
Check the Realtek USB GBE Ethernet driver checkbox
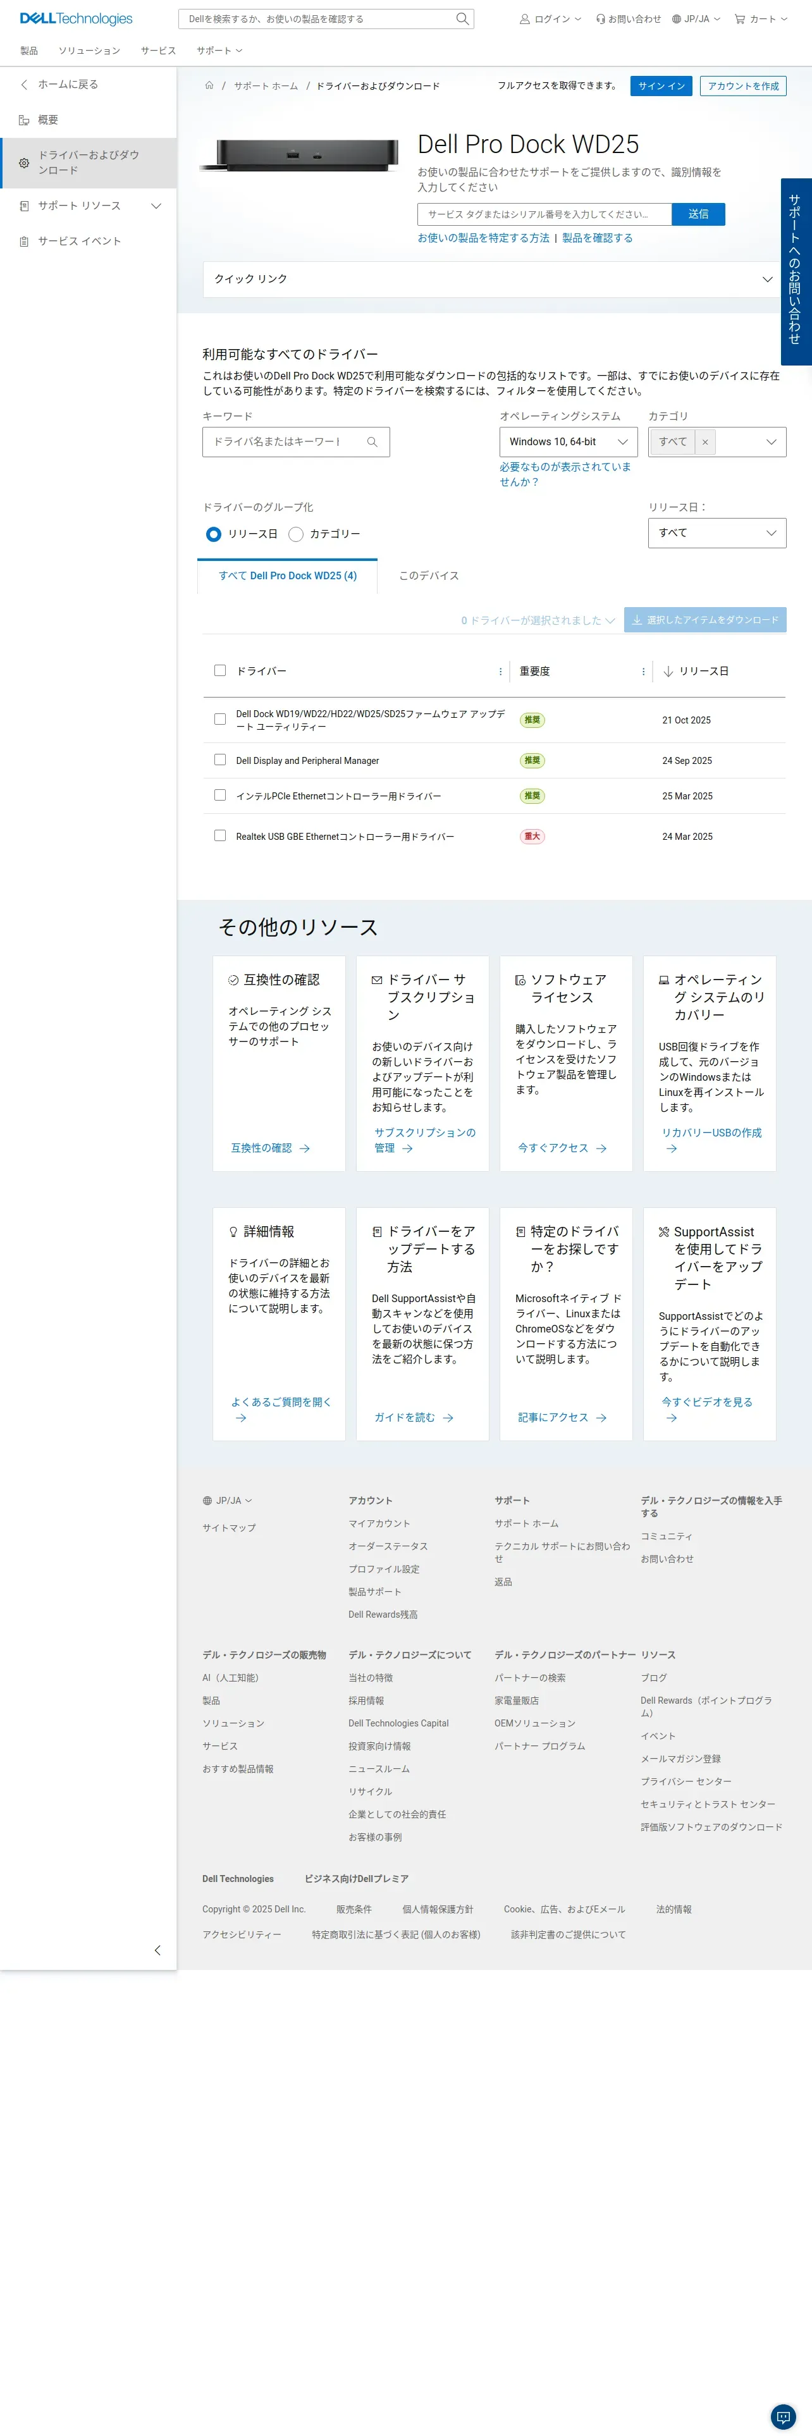tap(220, 836)
